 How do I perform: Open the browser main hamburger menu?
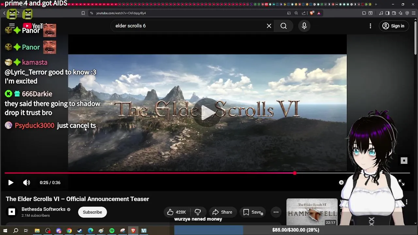[413, 13]
